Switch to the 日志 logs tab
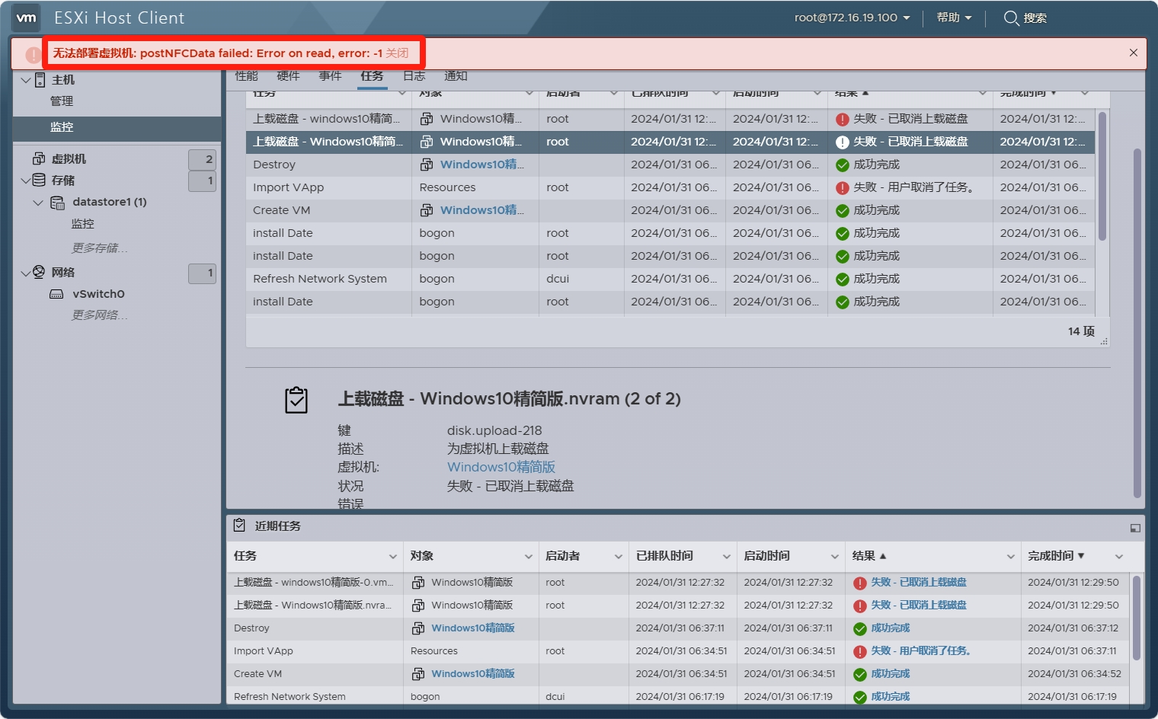 point(414,75)
